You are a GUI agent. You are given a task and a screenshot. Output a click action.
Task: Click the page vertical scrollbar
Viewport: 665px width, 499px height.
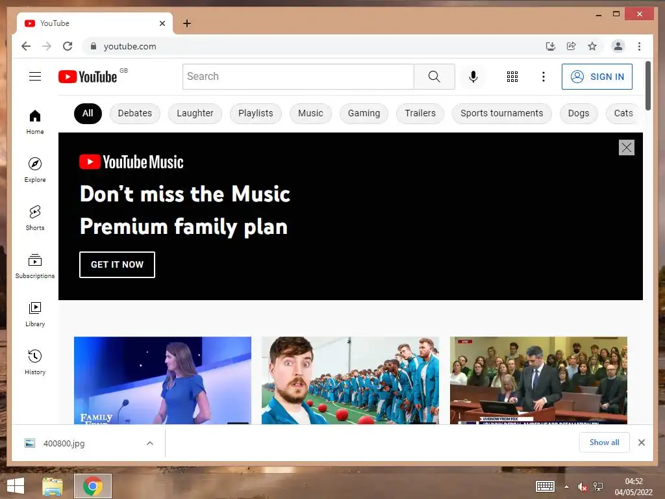[648, 86]
